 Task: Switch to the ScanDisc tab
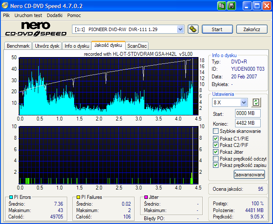coord(137,46)
